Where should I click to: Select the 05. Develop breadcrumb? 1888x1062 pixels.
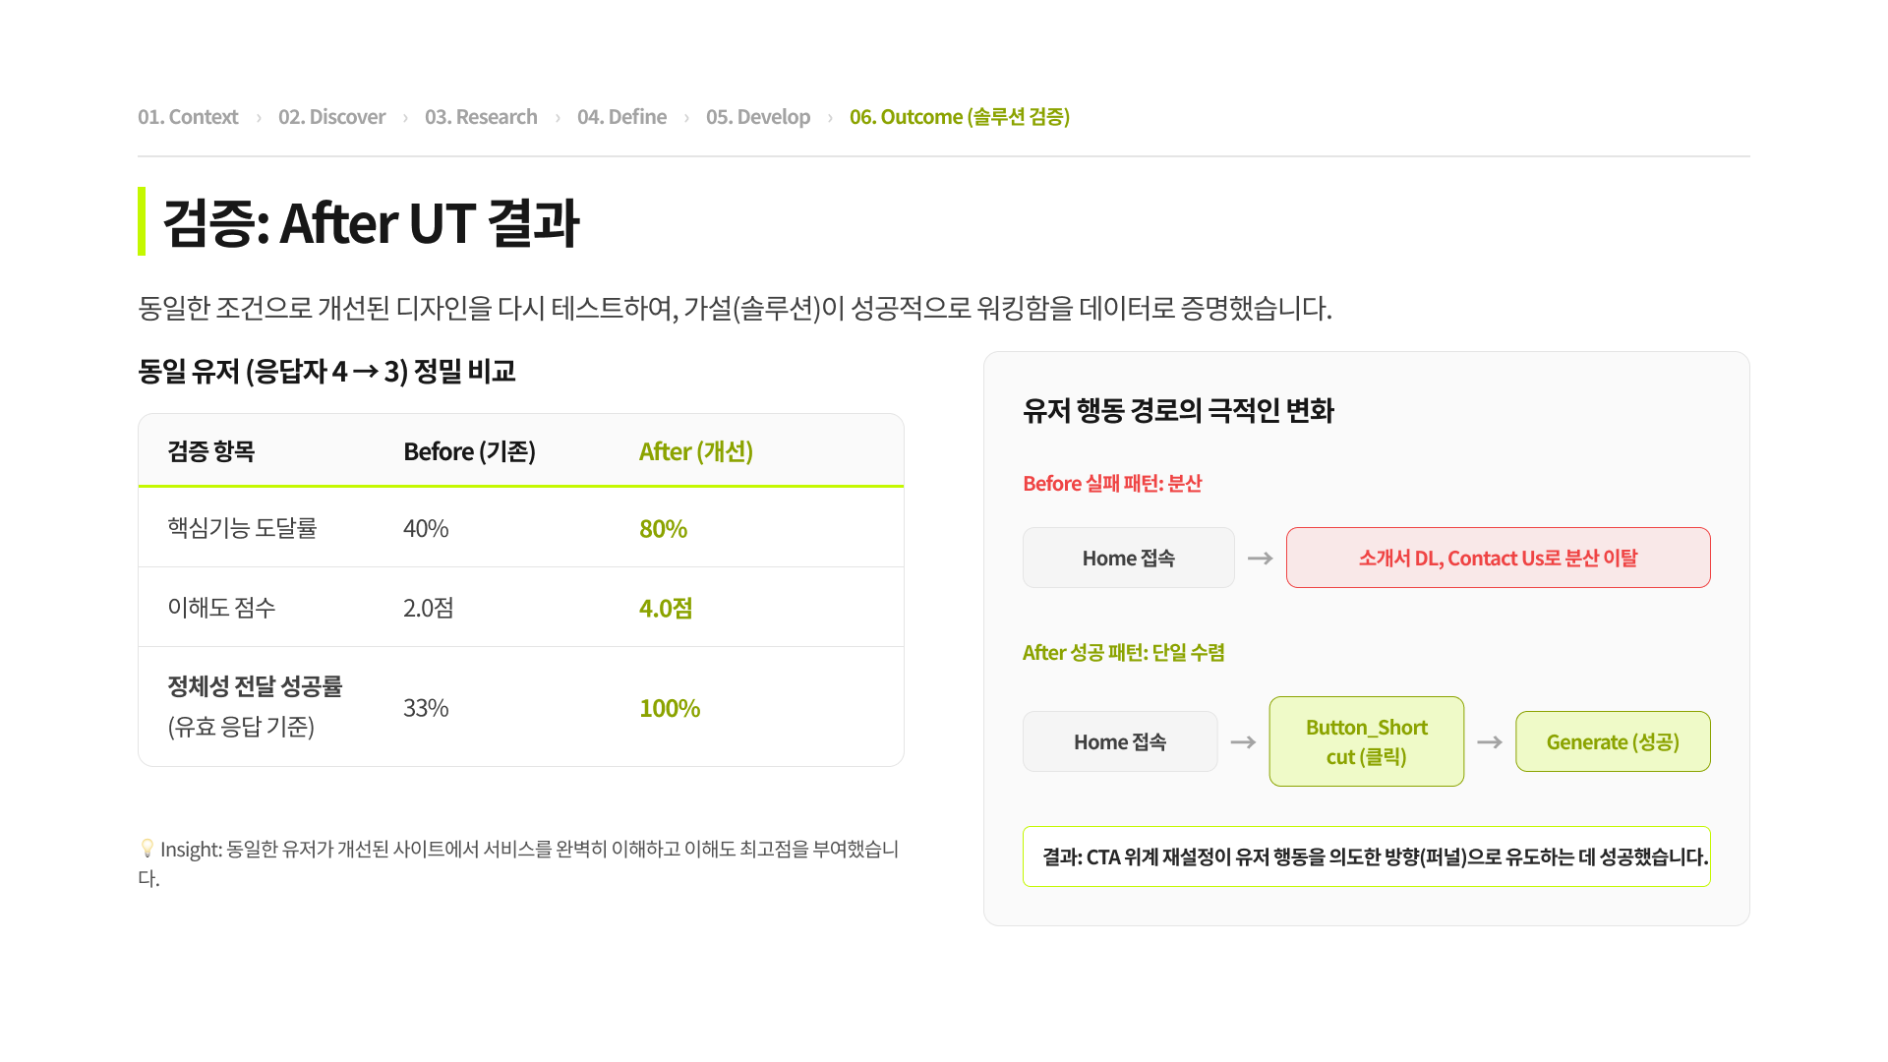758,117
